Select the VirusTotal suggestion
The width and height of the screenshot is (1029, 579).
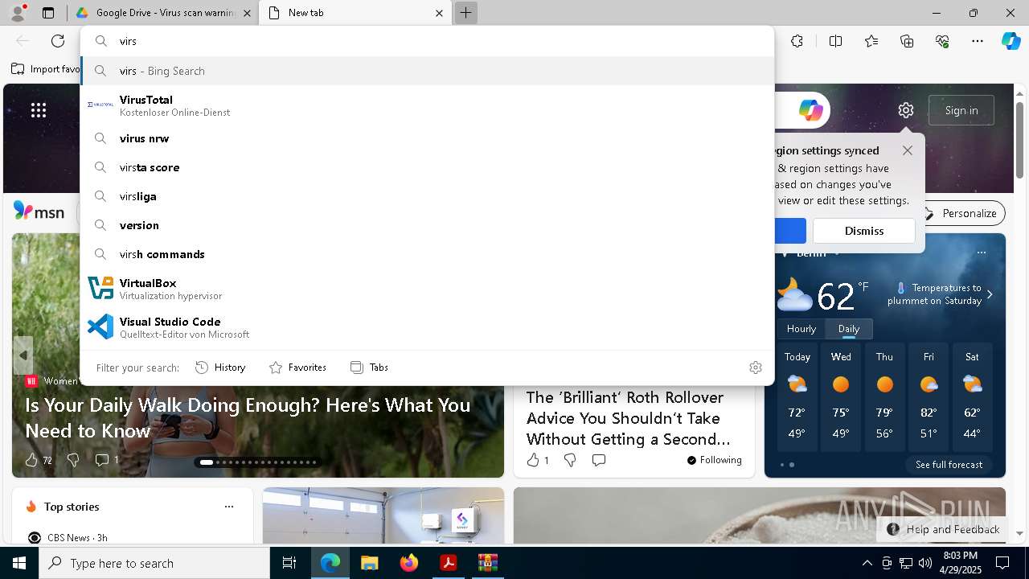click(x=427, y=105)
